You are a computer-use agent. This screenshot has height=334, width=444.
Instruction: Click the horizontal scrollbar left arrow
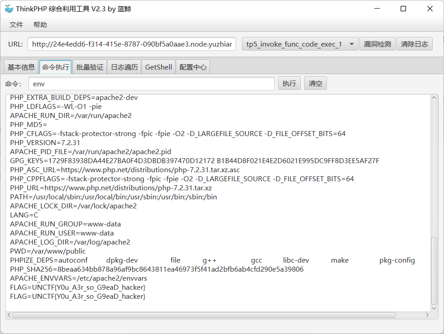[x=9, y=315]
